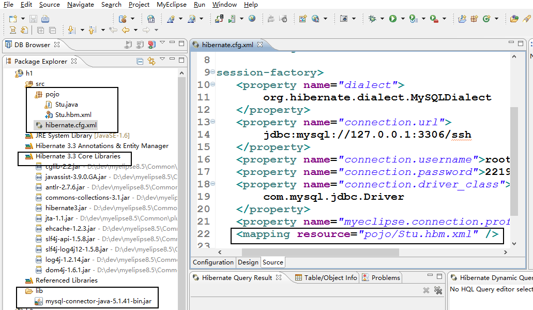Click the editor horizontal scroll right arrow
533x310 pixels.
506,252
